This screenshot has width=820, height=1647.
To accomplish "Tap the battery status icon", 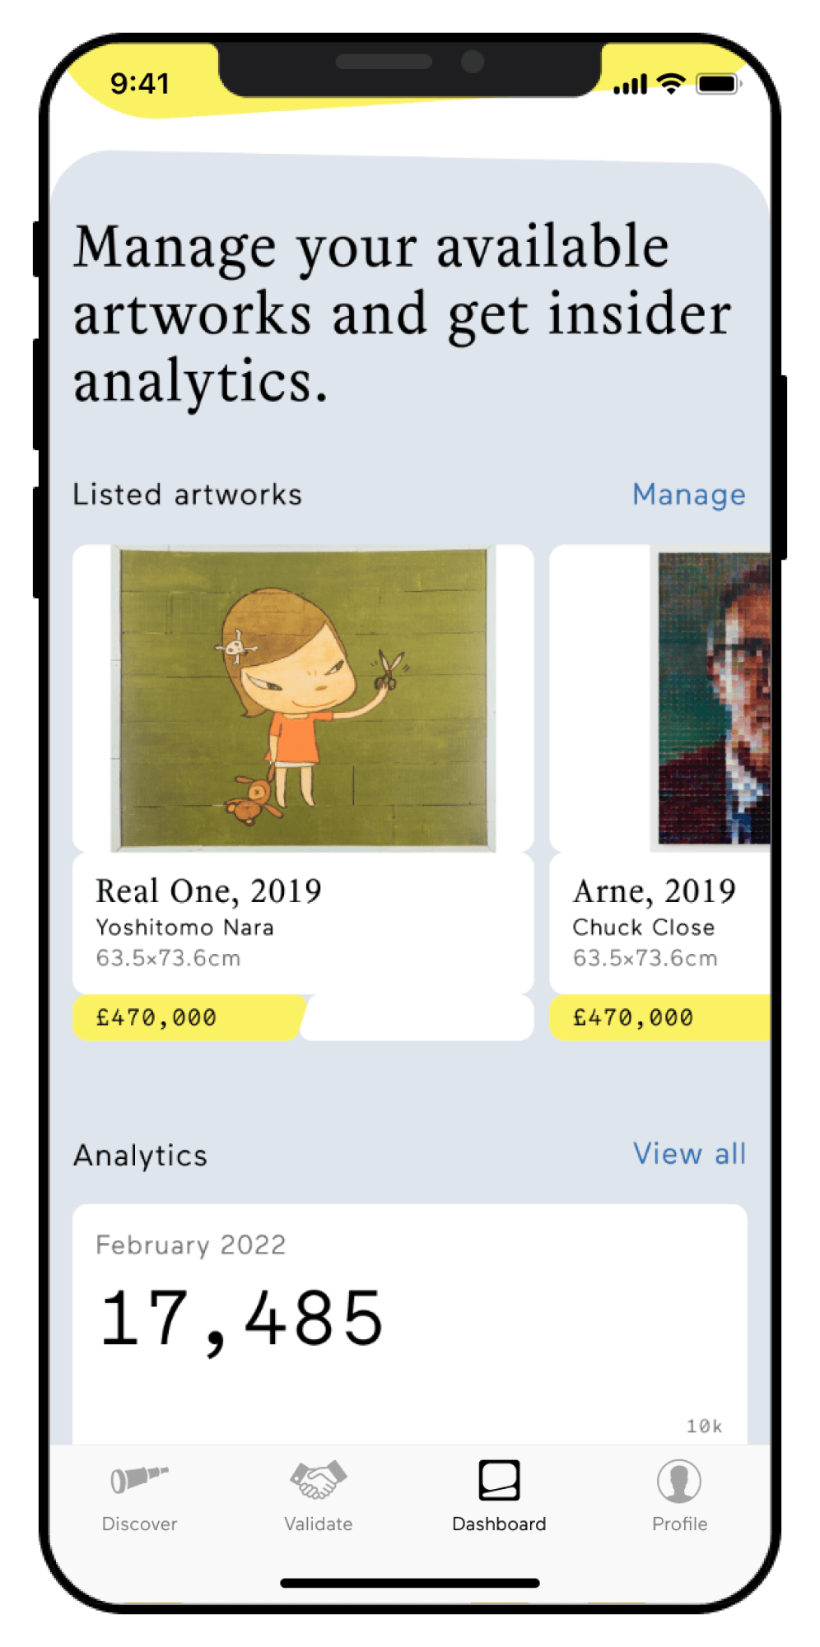I will [x=718, y=84].
